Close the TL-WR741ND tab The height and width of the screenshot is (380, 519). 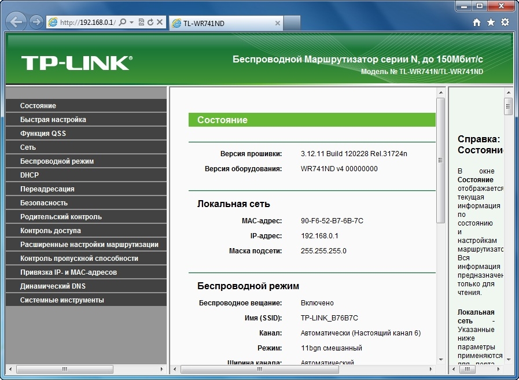[x=277, y=23]
